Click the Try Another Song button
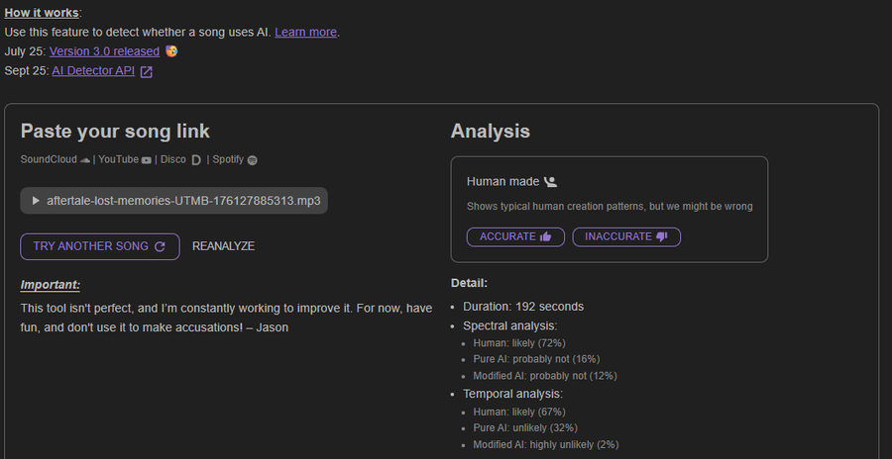This screenshot has width=892, height=459. 99,246
